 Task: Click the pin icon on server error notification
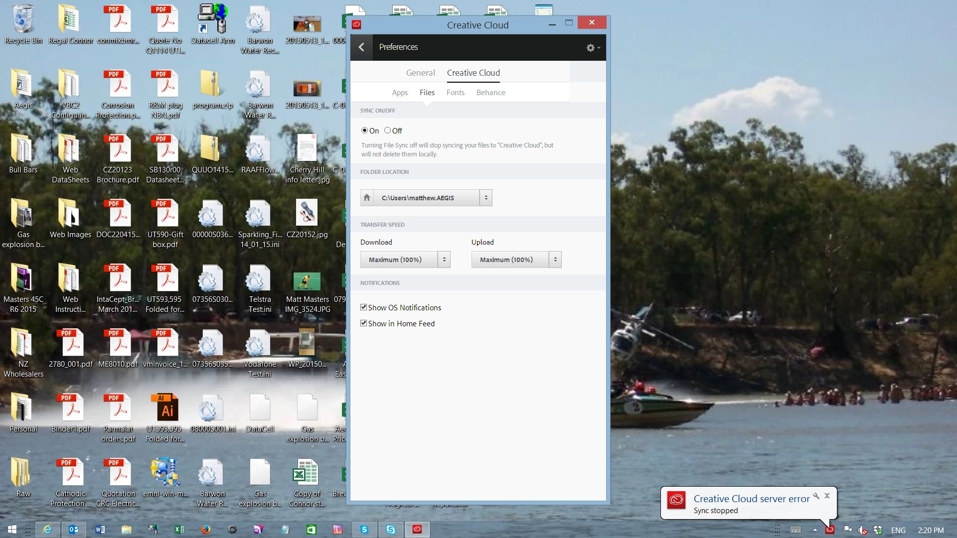(816, 496)
